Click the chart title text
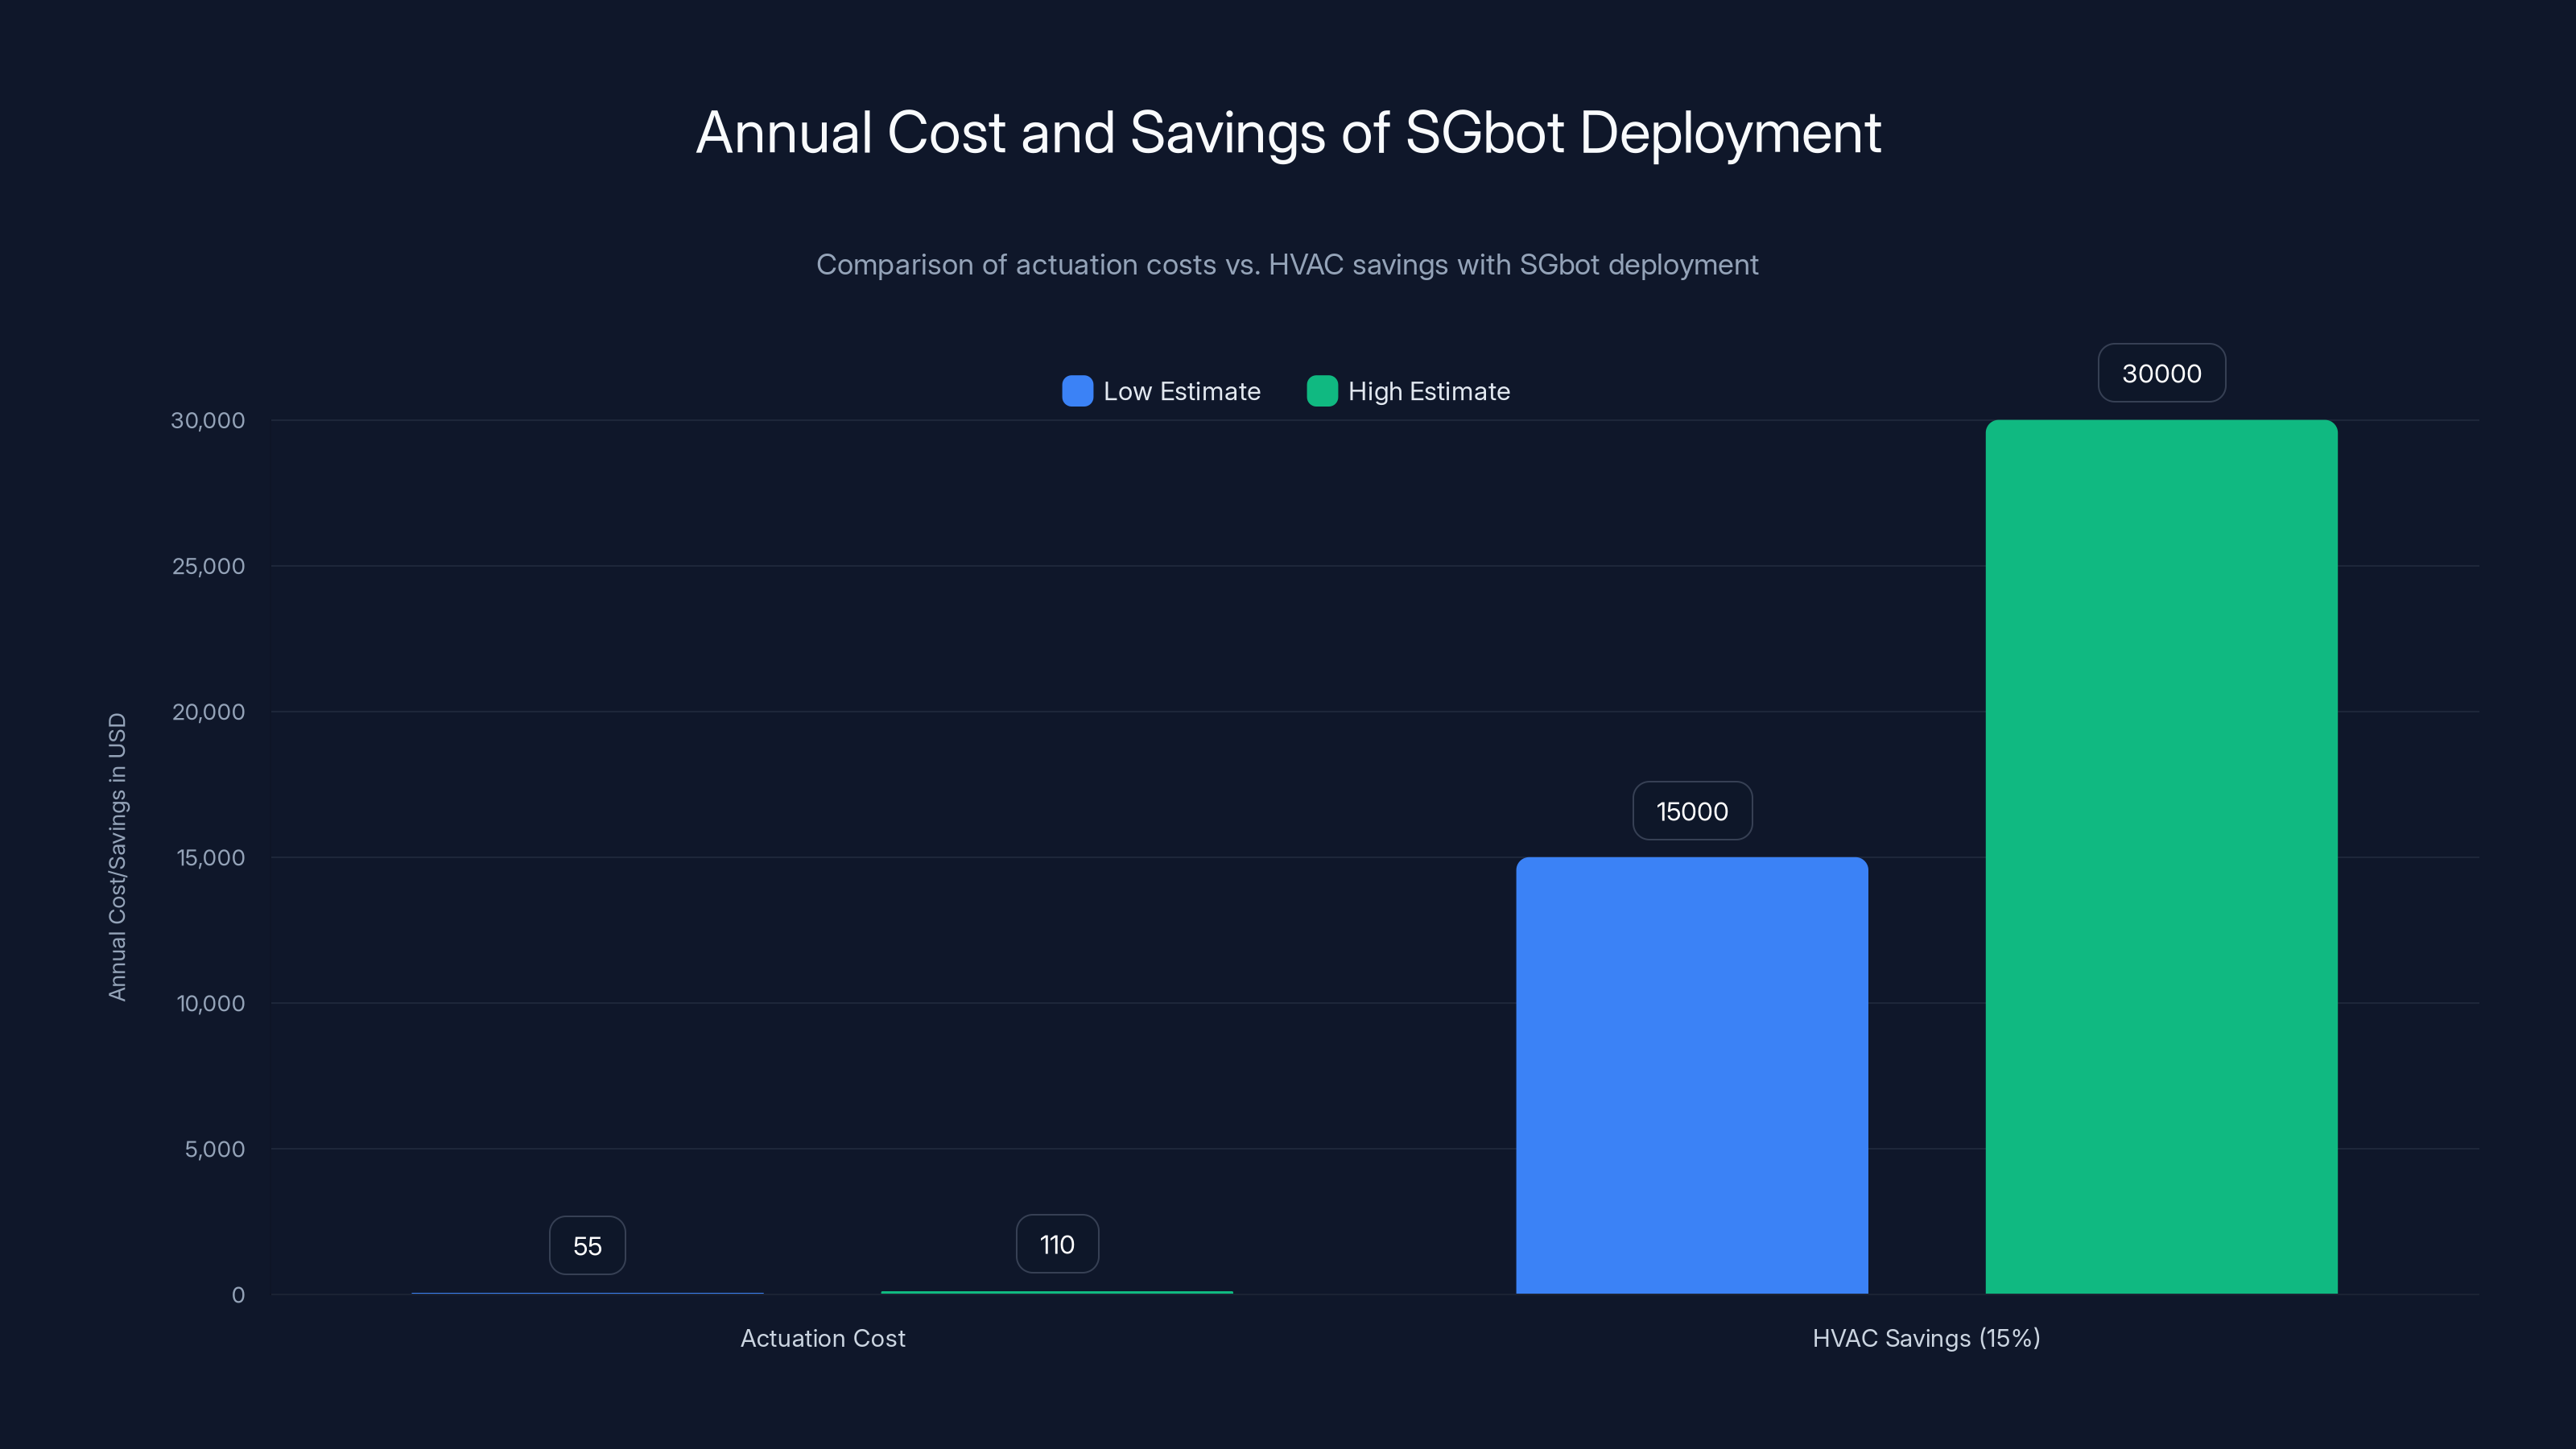This screenshot has width=2576, height=1449. pyautogui.click(x=1288, y=131)
